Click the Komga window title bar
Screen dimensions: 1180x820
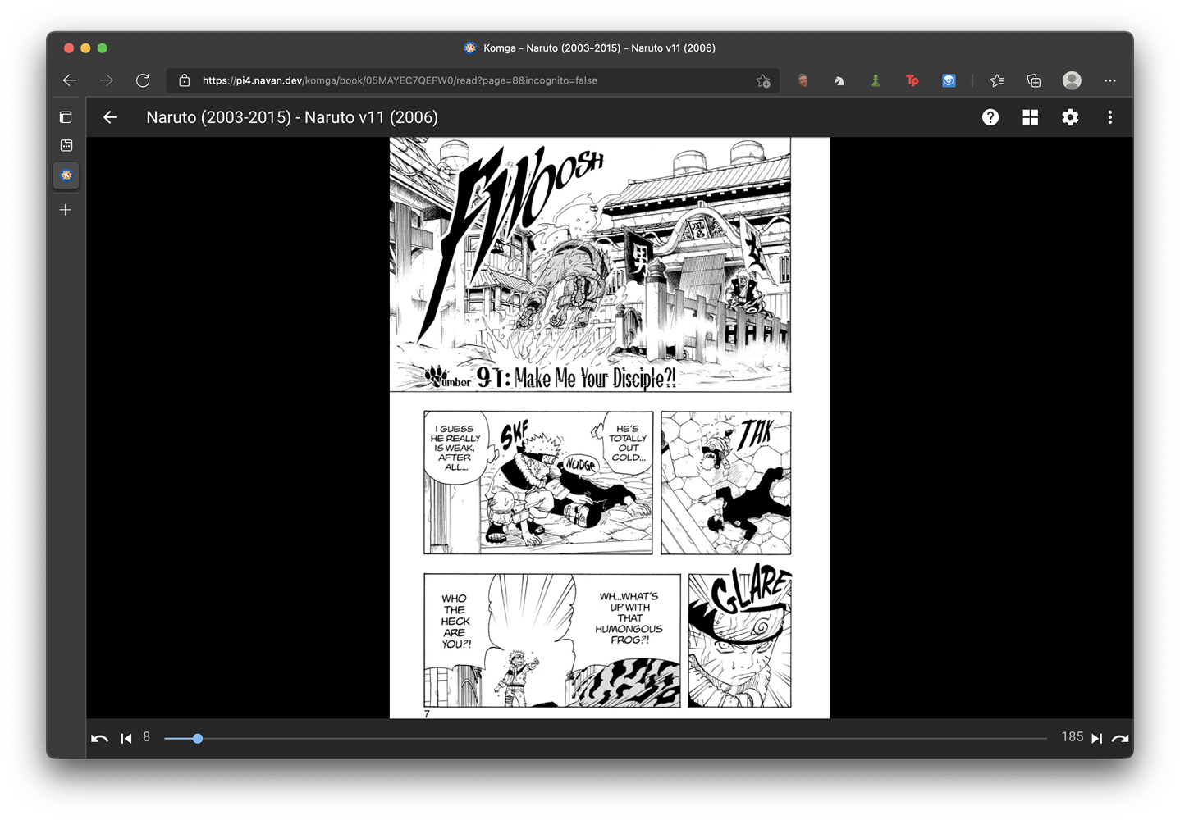pyautogui.click(x=591, y=48)
